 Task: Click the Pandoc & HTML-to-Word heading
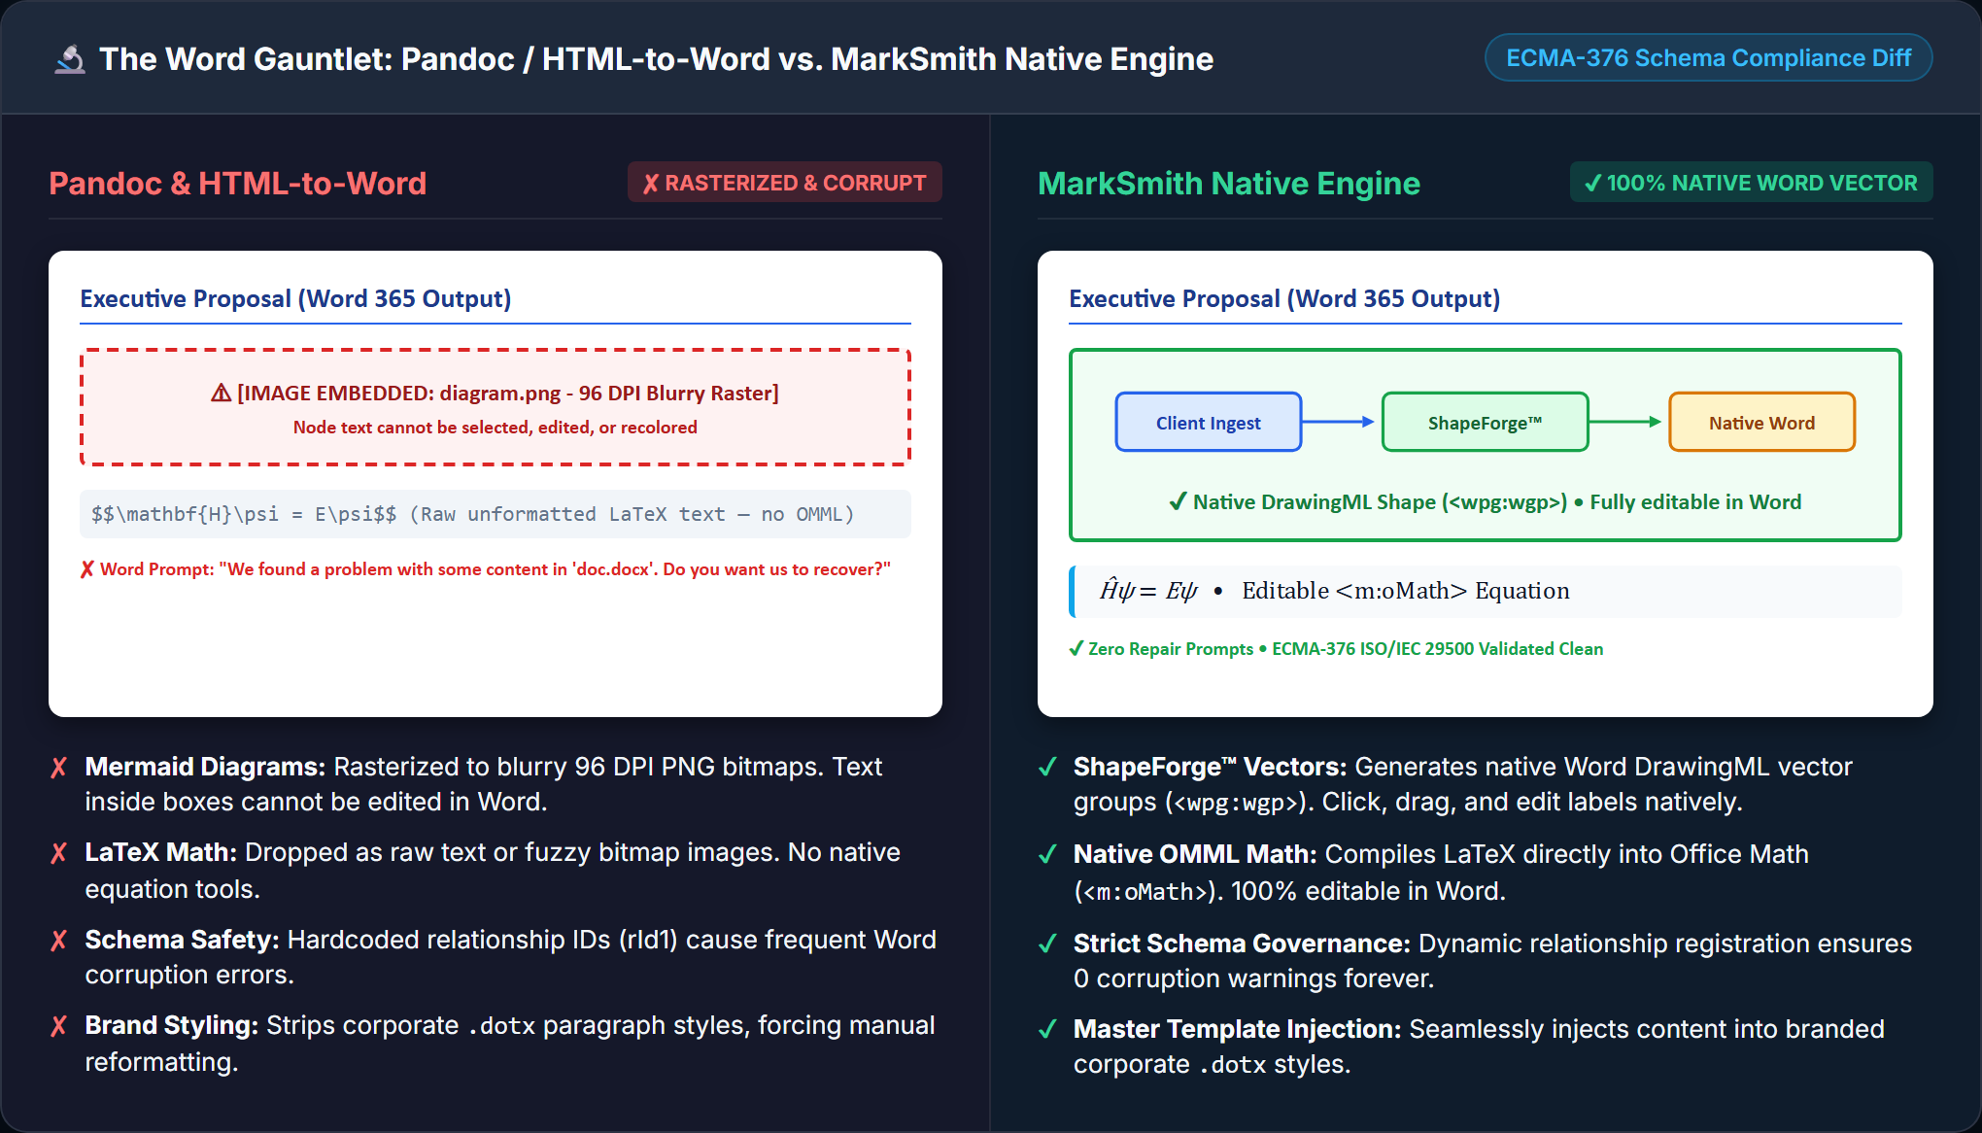pyautogui.click(x=238, y=184)
